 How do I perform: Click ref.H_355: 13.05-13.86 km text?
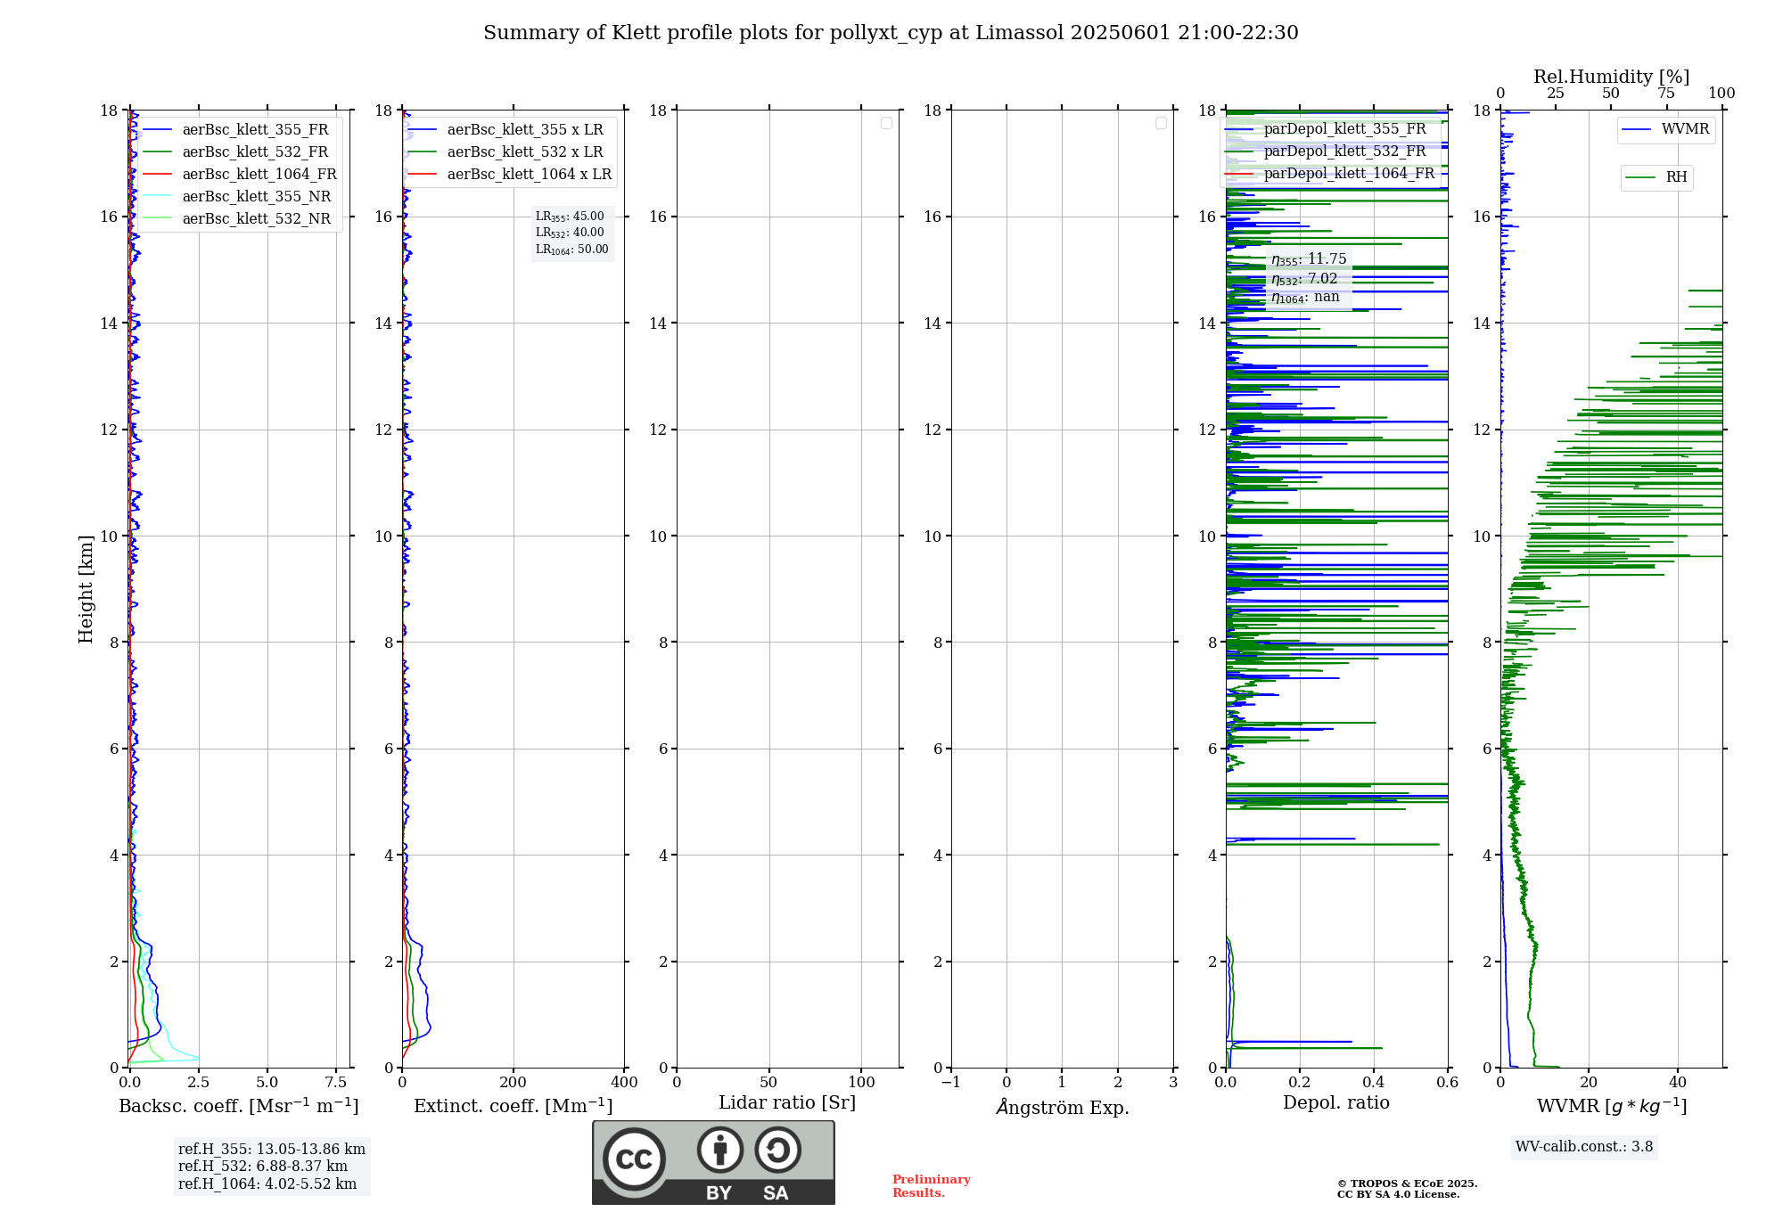(272, 1150)
